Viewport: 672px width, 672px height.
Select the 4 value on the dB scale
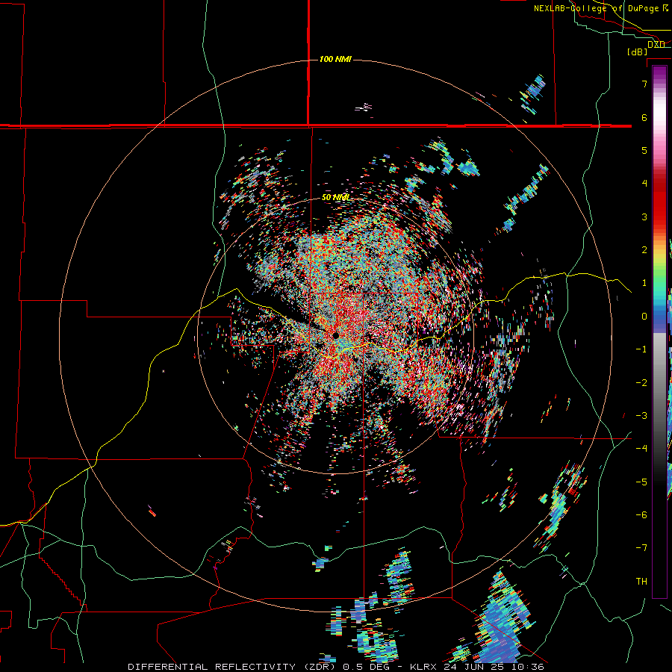coord(644,184)
